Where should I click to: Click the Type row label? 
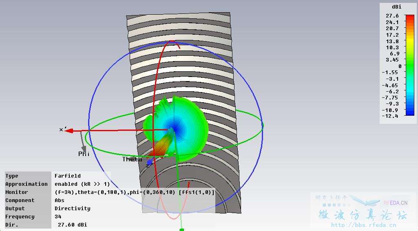pos(12,176)
